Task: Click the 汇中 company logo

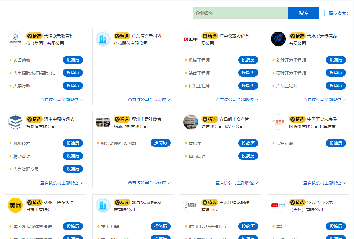Action: pos(191,39)
